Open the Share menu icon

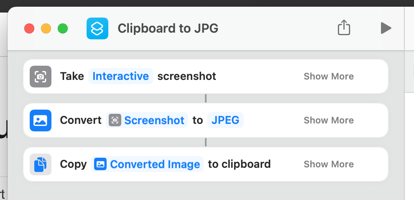point(344,28)
